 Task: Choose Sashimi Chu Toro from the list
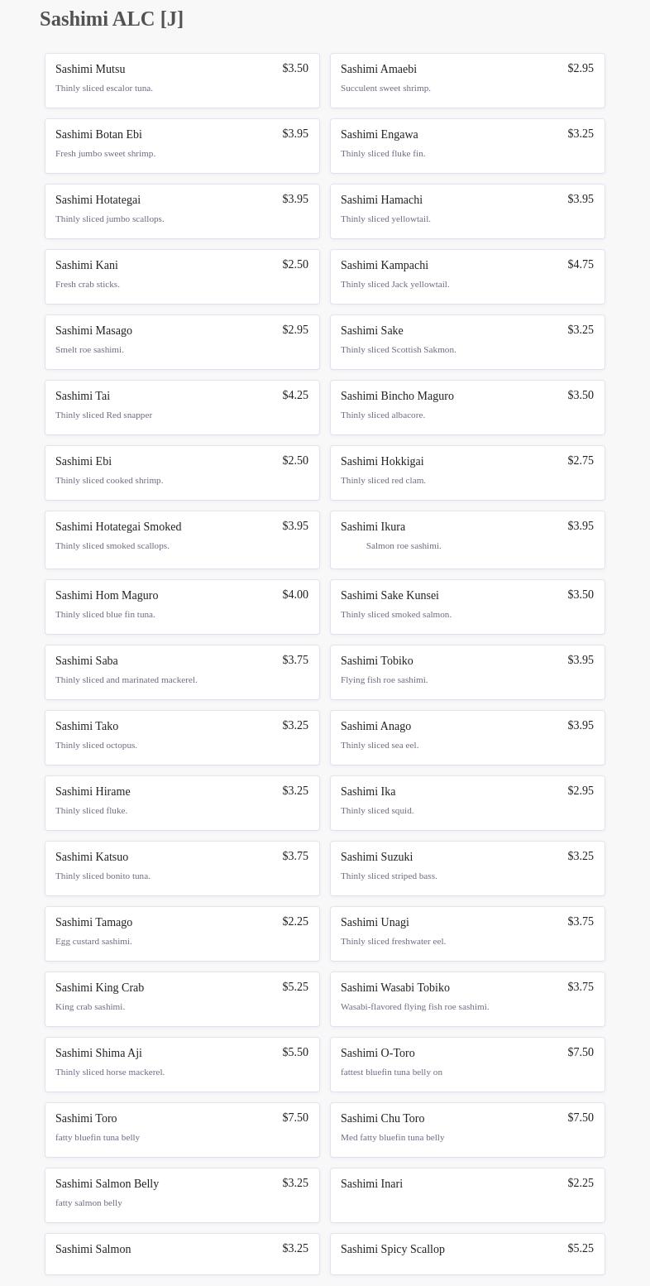[467, 1130]
